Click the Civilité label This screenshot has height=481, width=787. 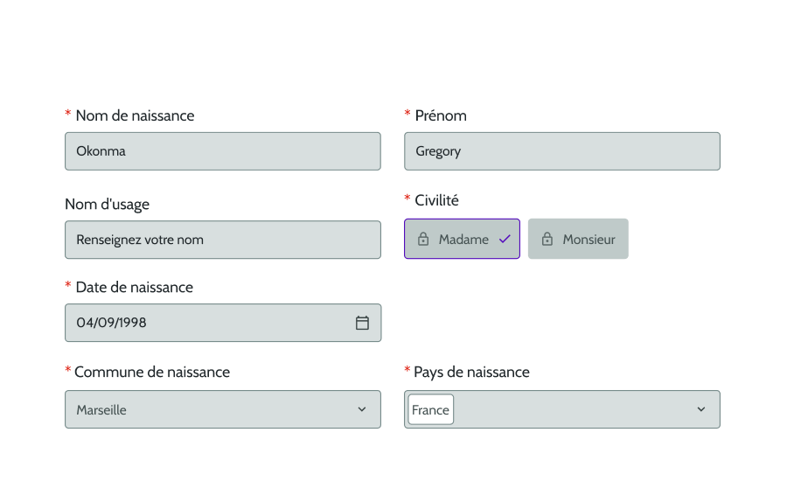(x=436, y=200)
